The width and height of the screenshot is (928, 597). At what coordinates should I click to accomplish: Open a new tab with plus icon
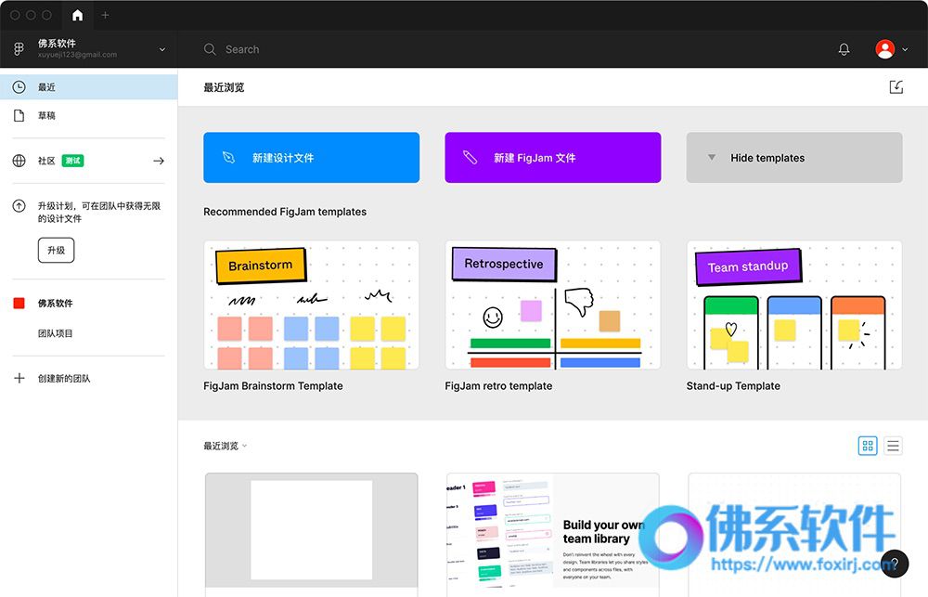105,15
